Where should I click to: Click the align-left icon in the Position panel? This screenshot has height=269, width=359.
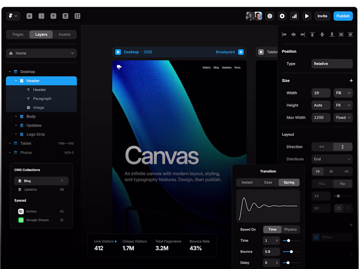[284, 35]
